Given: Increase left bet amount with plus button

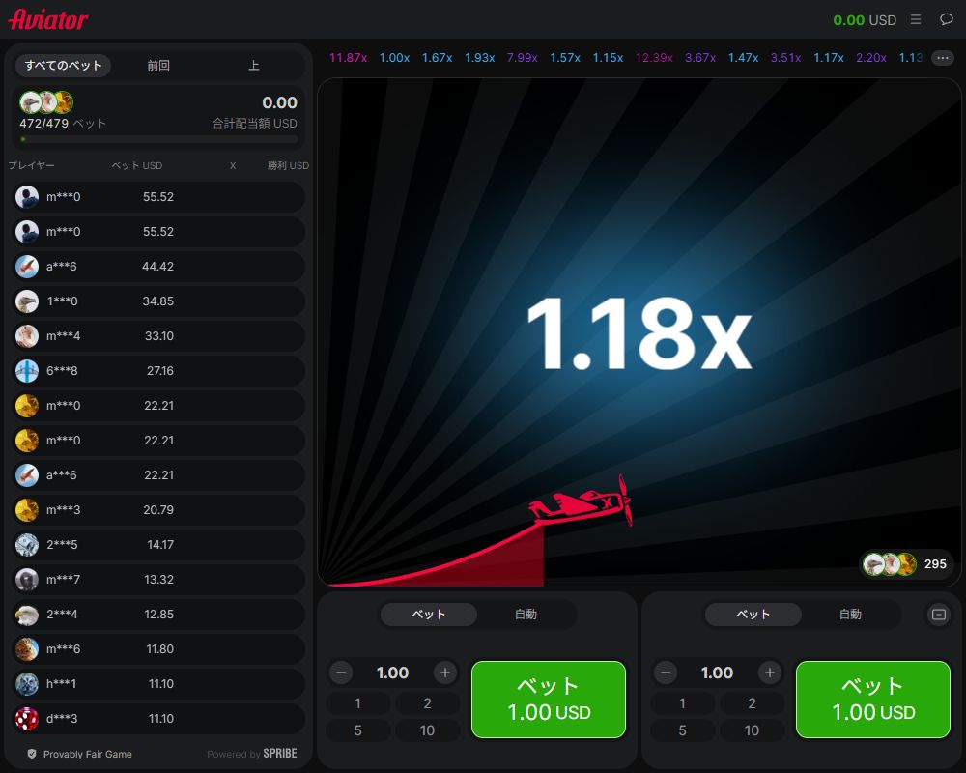Looking at the screenshot, I should pos(444,673).
